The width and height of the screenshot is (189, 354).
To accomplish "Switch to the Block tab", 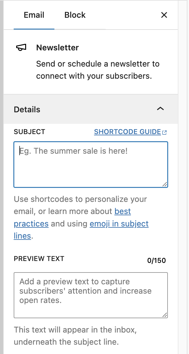I will (x=75, y=15).
